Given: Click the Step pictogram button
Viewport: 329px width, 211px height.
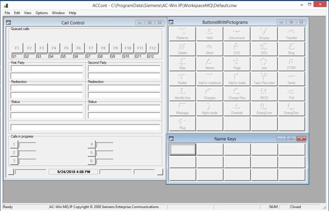Looking at the screenshot, I should 182,64.
